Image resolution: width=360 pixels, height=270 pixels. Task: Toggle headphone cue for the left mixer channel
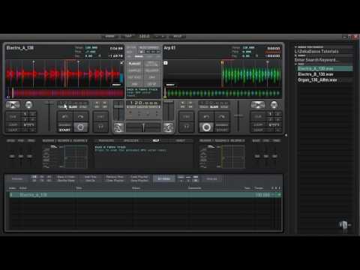[118, 127]
